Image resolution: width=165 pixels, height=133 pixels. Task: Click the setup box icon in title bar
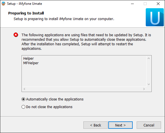[x=3, y=4]
